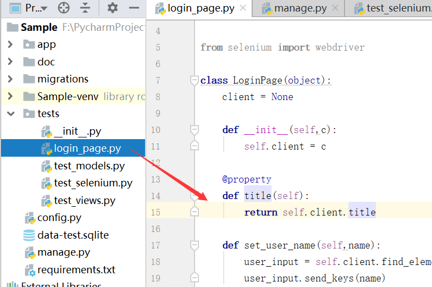Click the Python file icon of config.py

pyautogui.click(x=30, y=218)
